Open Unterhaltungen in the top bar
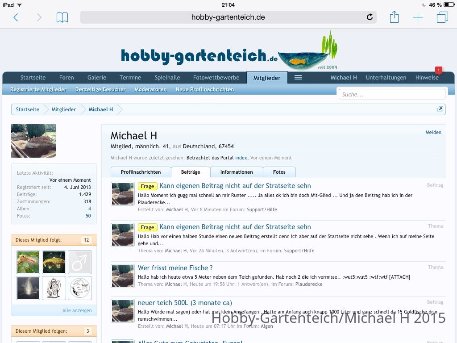457x343 pixels. [x=386, y=78]
